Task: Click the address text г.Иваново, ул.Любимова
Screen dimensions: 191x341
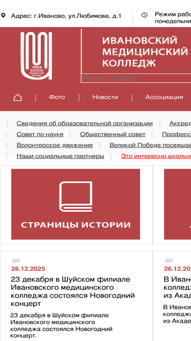Action: coord(66,16)
